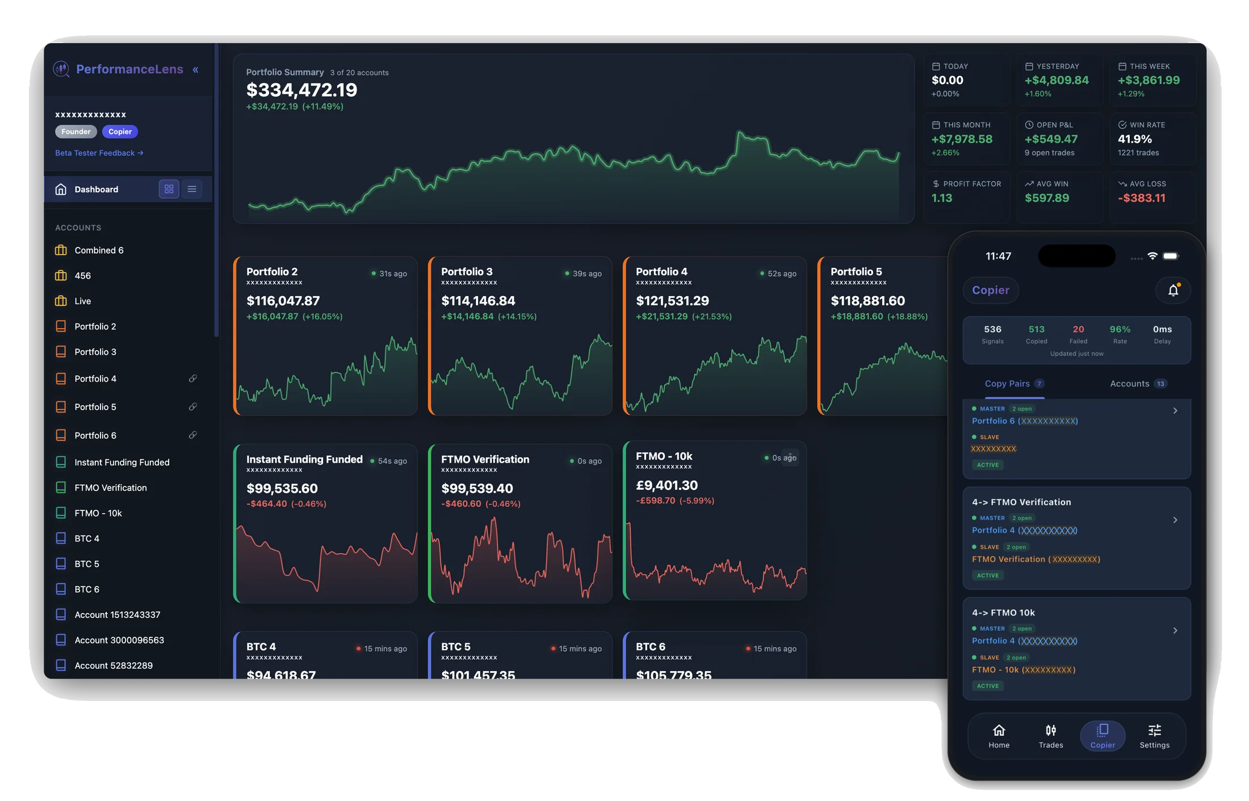Switch to list view layout
1249x801 pixels.
point(192,189)
